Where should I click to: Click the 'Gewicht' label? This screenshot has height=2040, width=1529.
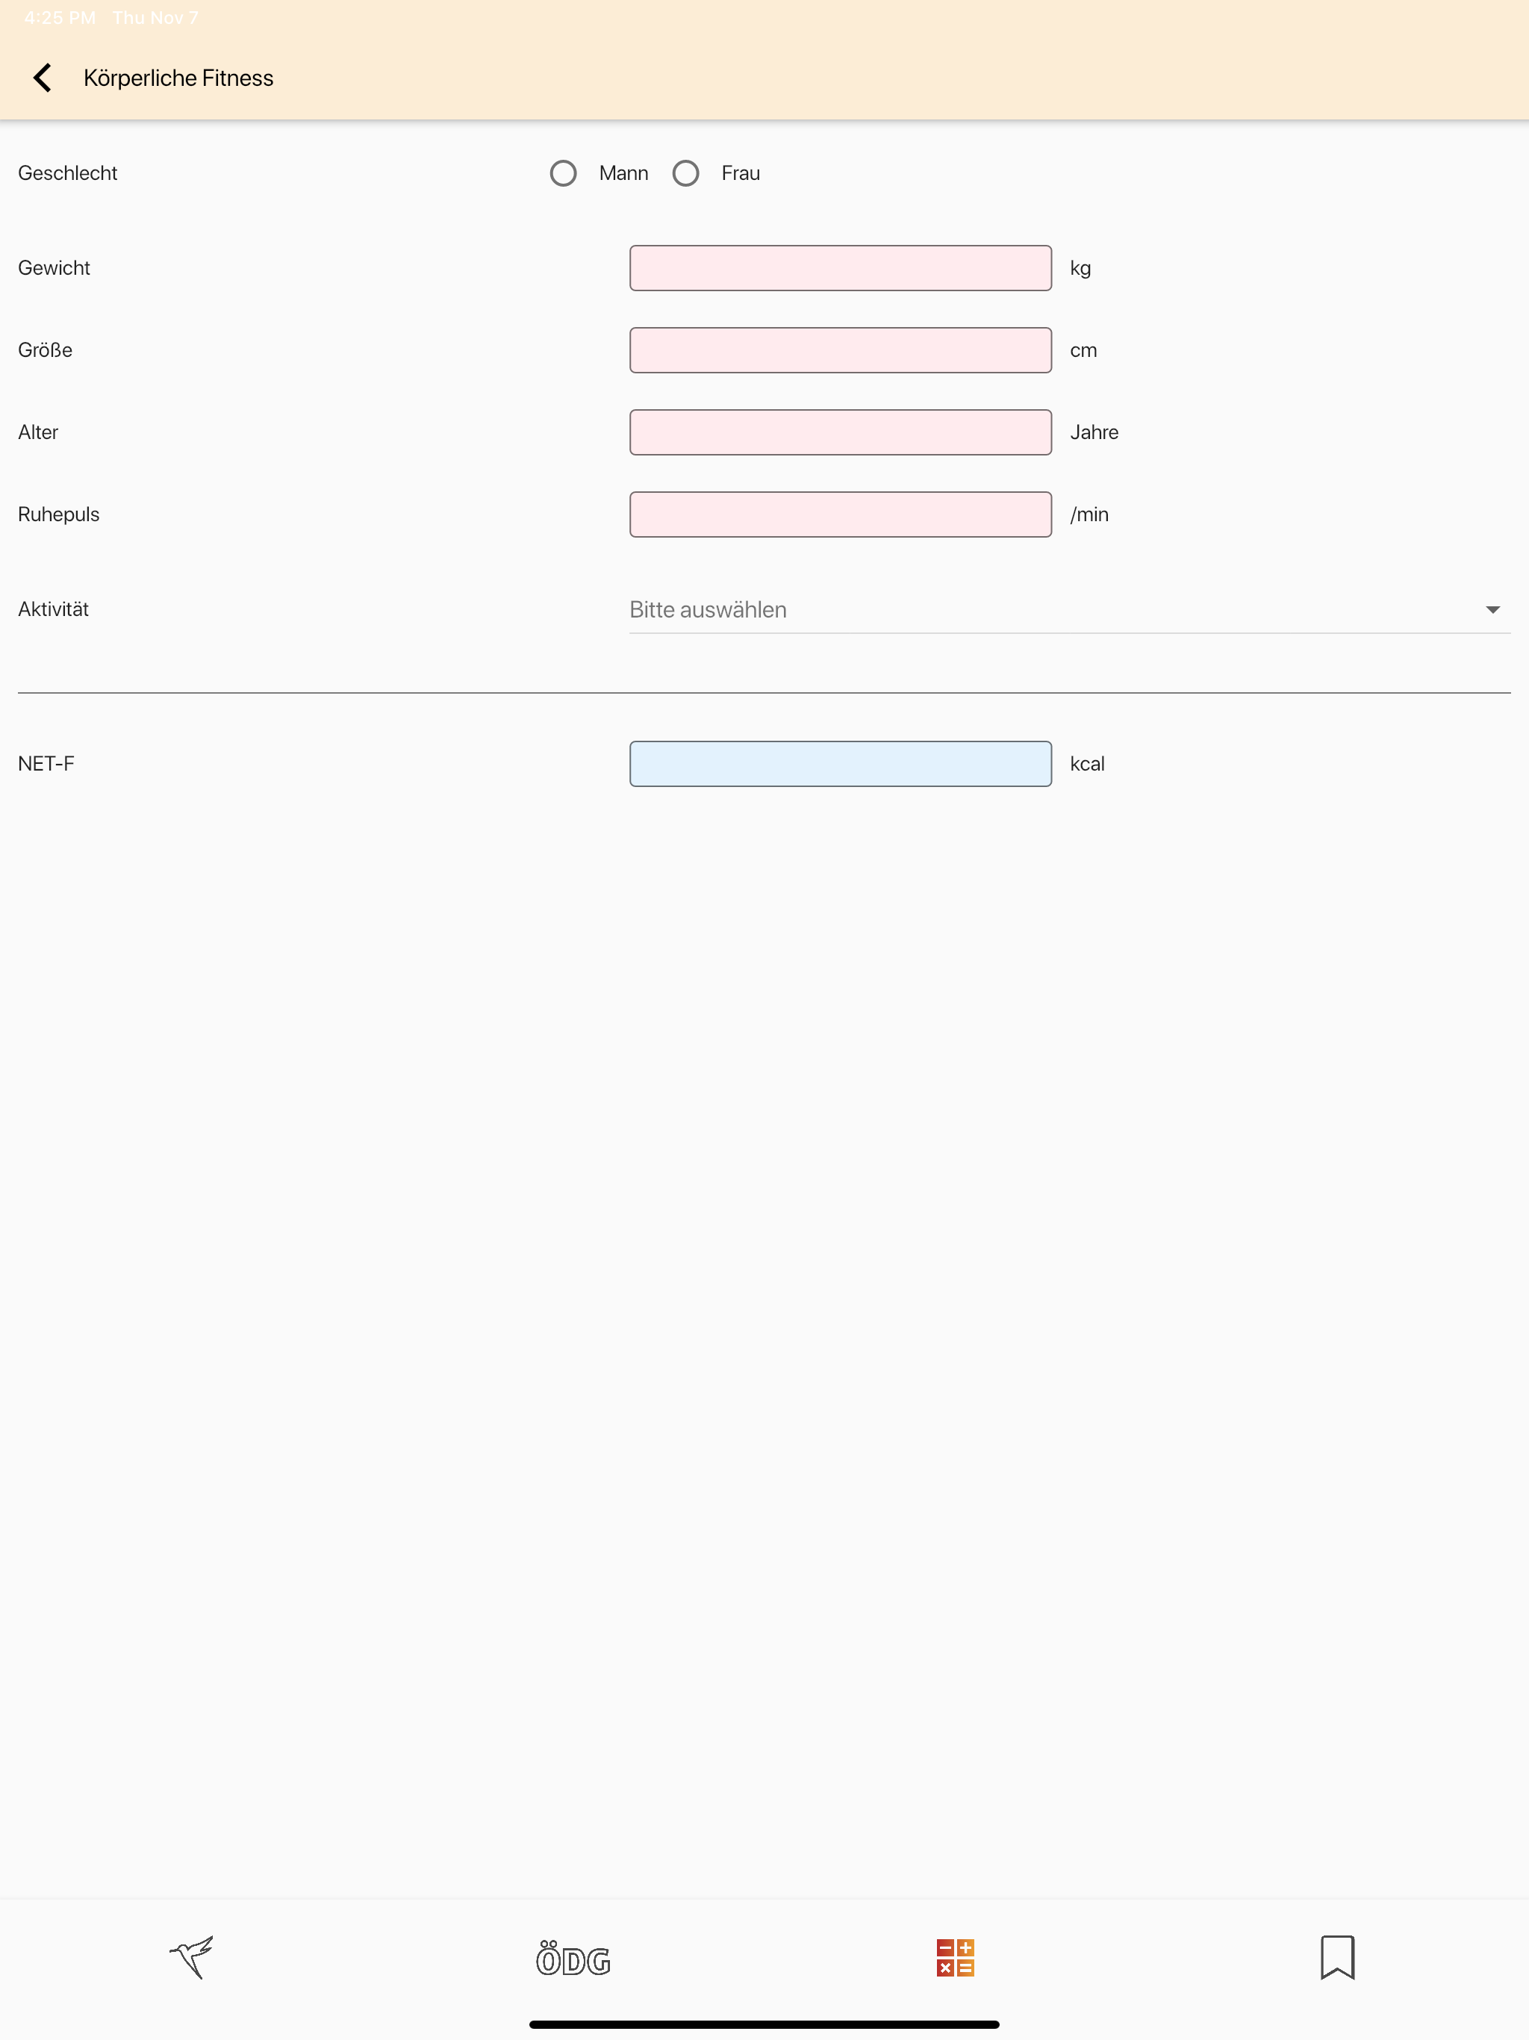[x=54, y=268]
